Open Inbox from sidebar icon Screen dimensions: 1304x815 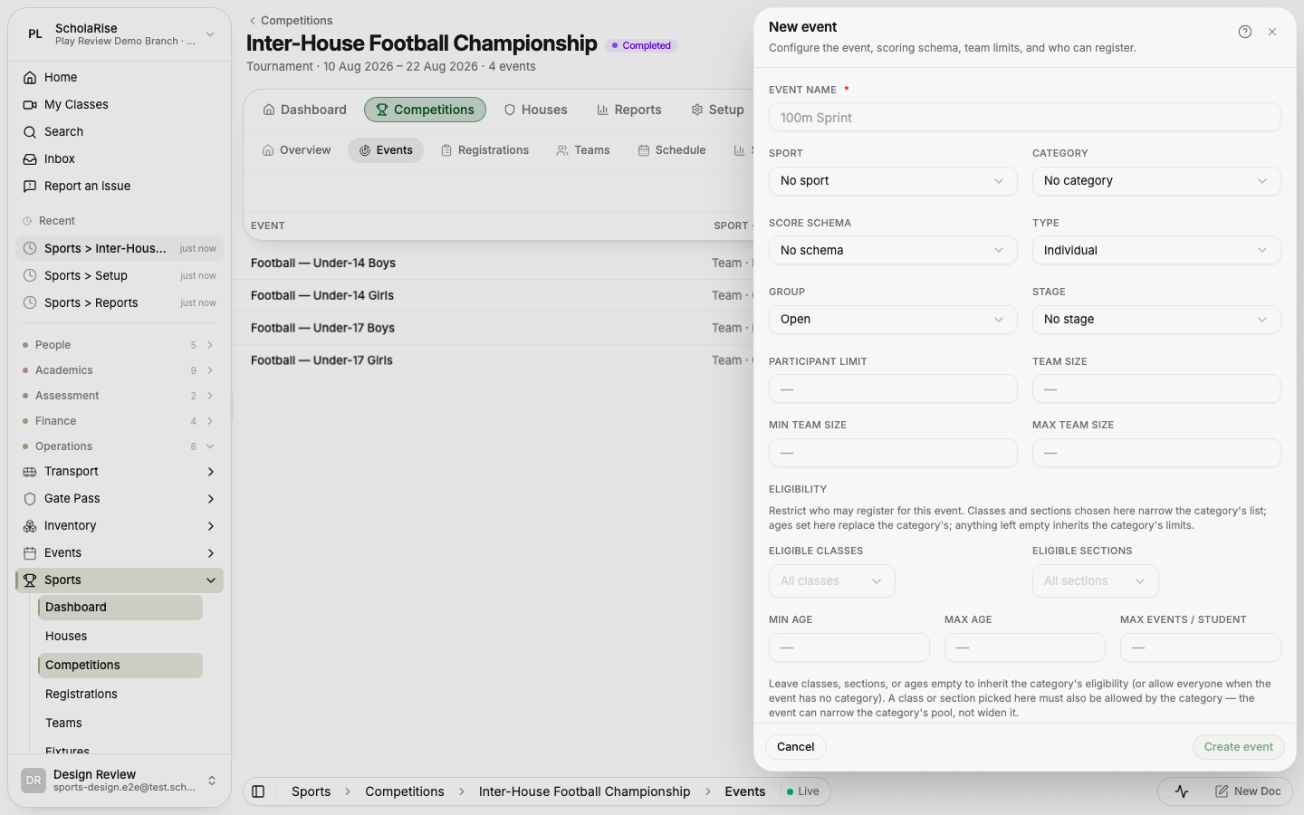coord(30,159)
